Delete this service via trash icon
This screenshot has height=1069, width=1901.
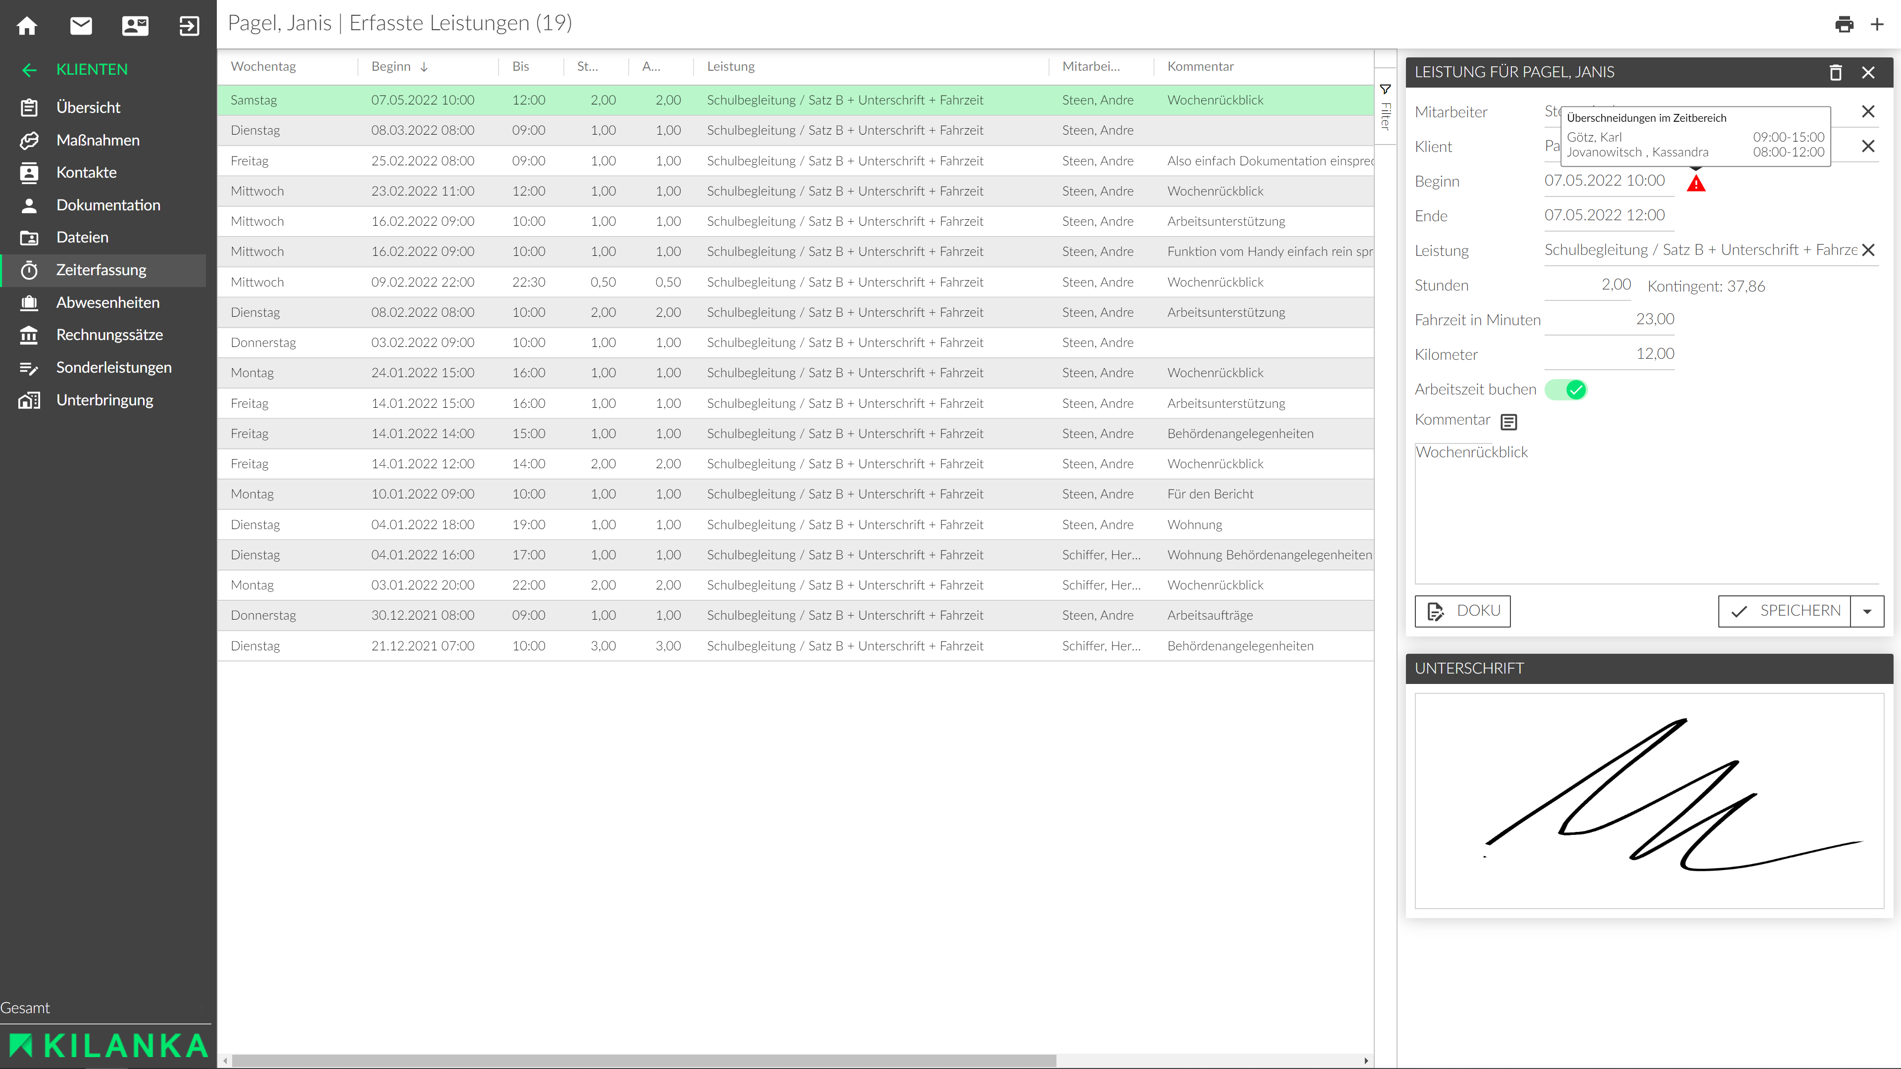[1835, 72]
